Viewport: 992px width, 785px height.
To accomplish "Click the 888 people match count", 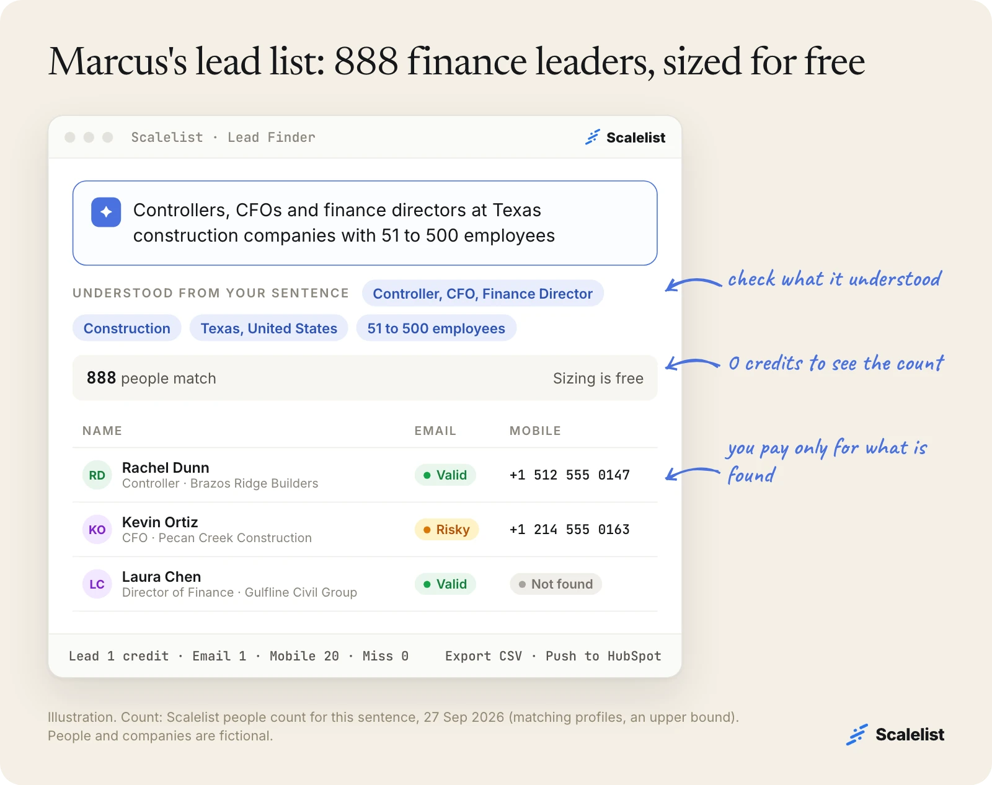I will pyautogui.click(x=151, y=378).
